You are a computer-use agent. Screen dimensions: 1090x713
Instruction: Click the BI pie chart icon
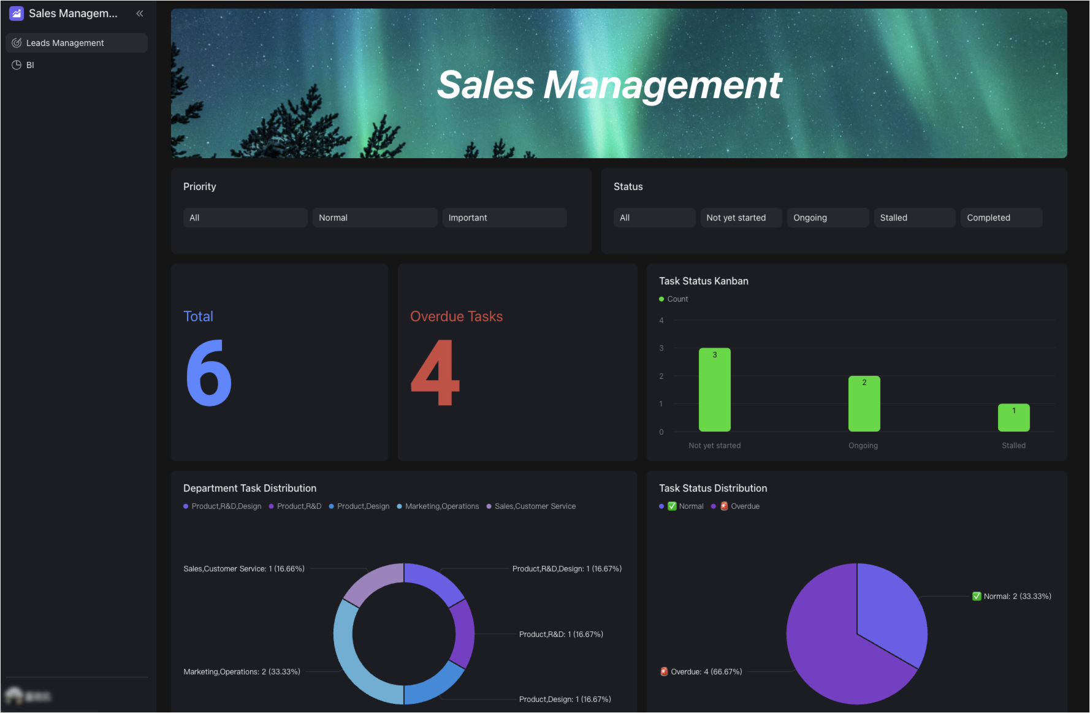click(x=17, y=65)
